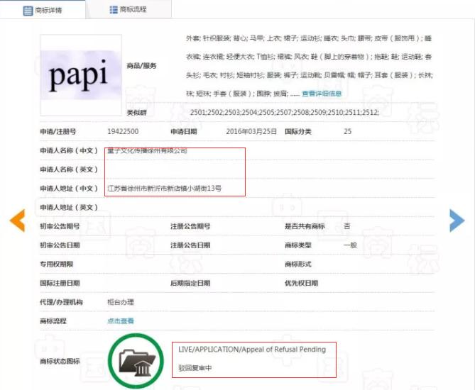Go to next trademark with blue arrow
475x390 pixels.
click(x=457, y=221)
